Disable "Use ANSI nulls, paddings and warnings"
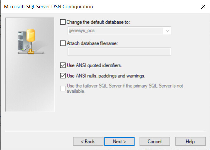The height and width of the screenshot is (150, 210). click(63, 75)
